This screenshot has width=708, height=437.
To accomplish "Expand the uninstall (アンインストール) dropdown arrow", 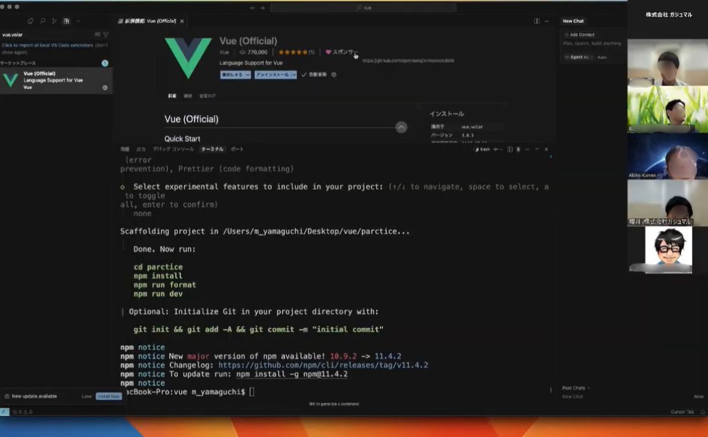I will pos(294,74).
